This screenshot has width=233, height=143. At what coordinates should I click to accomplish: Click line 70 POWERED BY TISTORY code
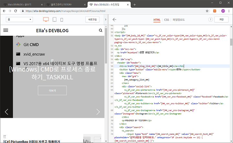click(137, 120)
